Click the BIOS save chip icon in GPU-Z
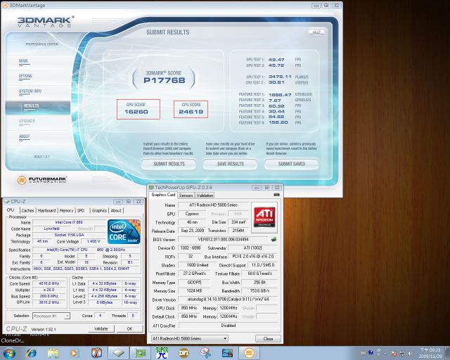 coord(274,239)
